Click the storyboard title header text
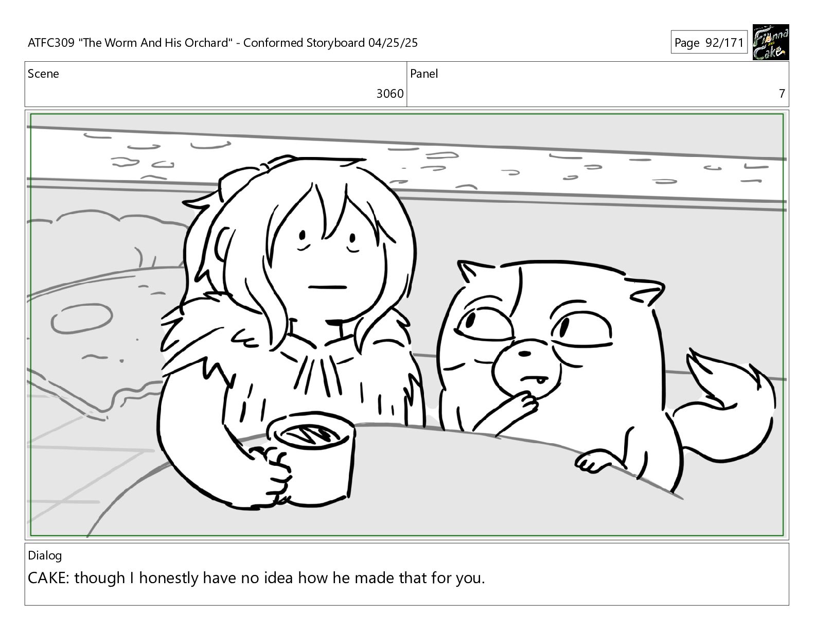This screenshot has width=815, height=630. [x=223, y=43]
